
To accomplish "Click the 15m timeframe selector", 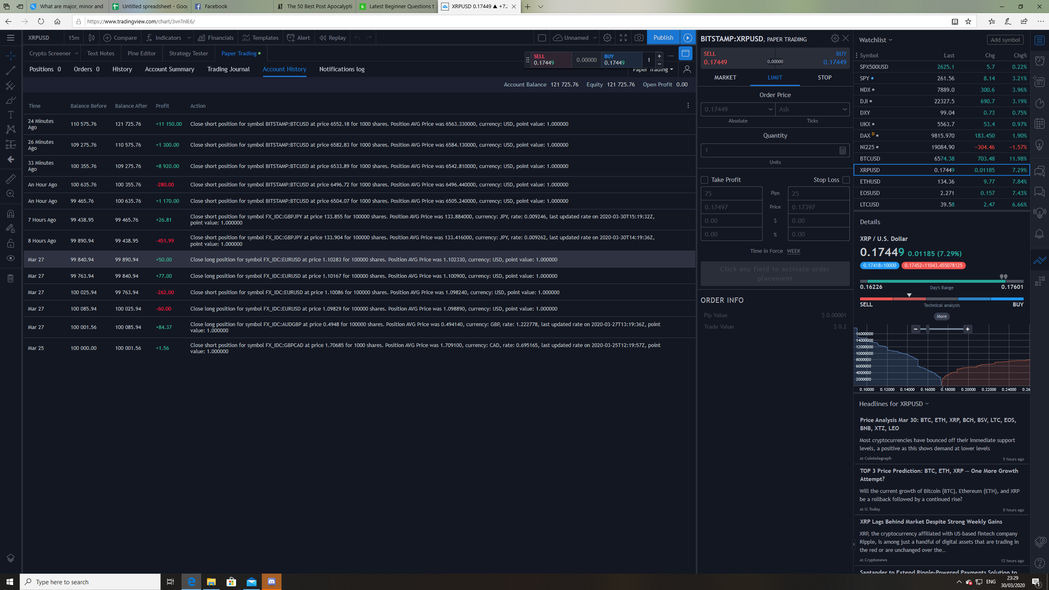I will [74, 38].
